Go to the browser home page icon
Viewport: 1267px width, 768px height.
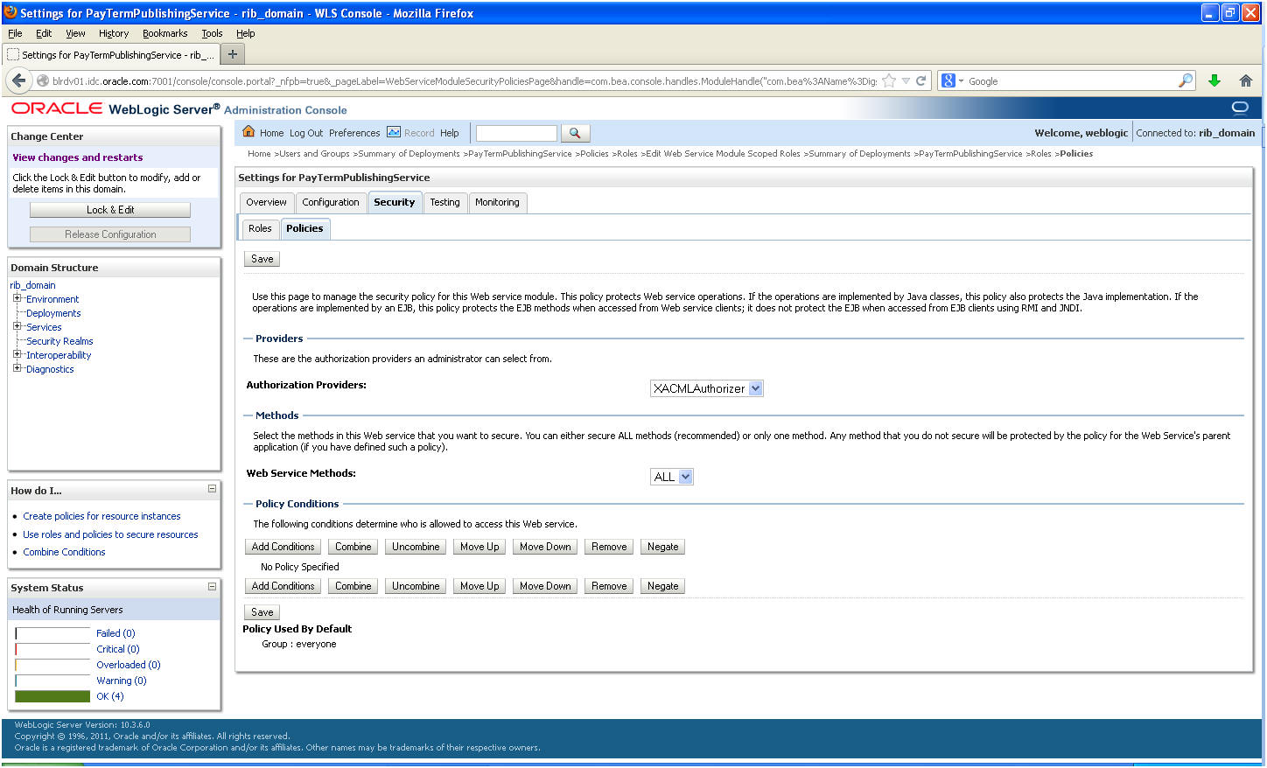pos(1246,80)
